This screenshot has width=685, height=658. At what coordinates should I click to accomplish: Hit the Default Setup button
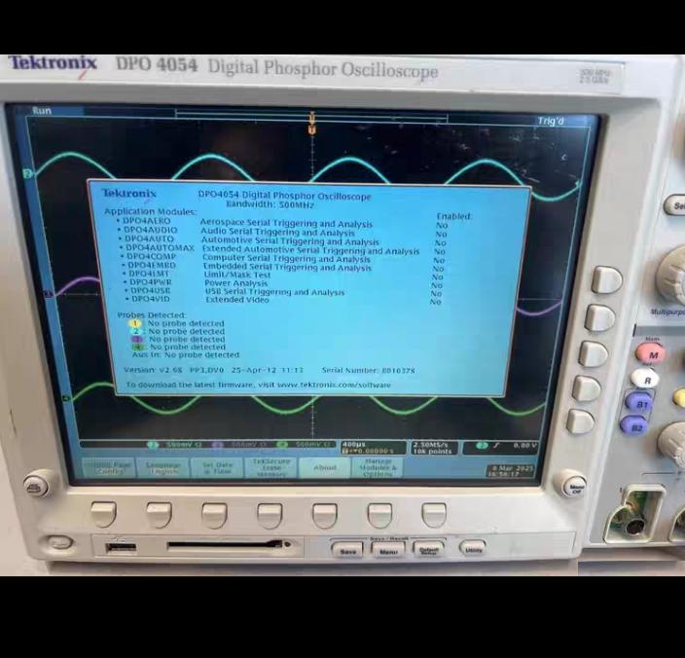pos(429,550)
